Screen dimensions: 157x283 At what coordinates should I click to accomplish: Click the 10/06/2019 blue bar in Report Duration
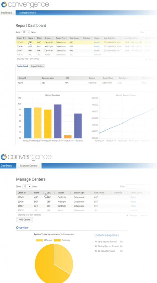coord(28,123)
